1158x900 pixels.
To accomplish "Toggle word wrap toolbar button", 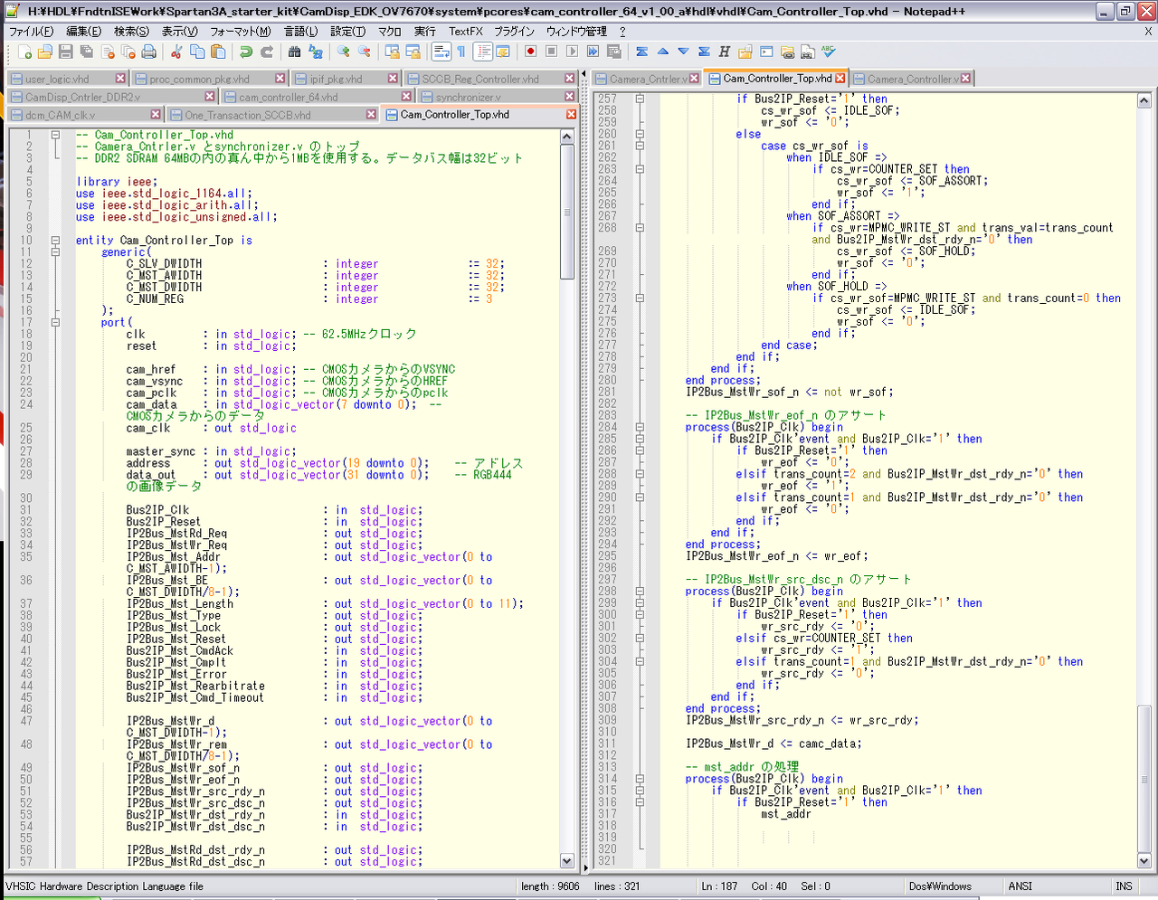I will tap(441, 52).
